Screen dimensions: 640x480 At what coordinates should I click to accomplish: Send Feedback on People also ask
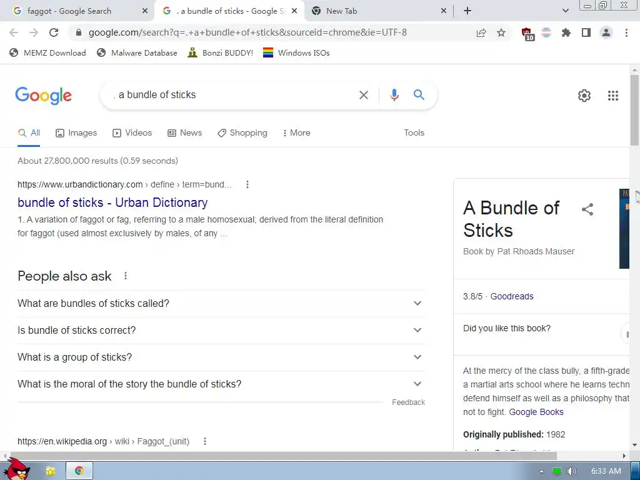pos(408,402)
